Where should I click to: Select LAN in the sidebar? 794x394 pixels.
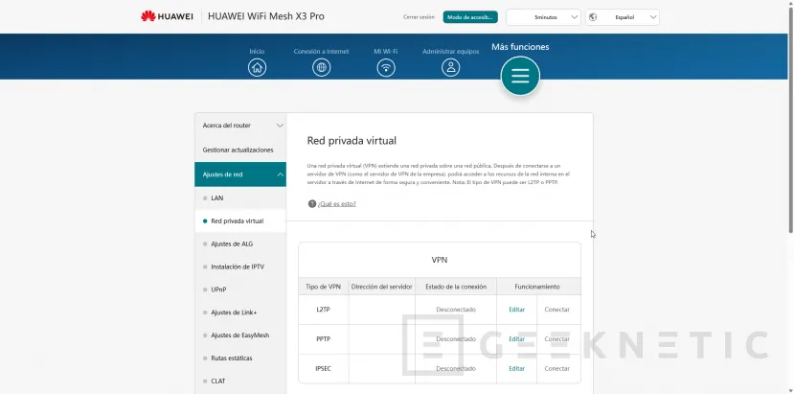[x=217, y=197]
